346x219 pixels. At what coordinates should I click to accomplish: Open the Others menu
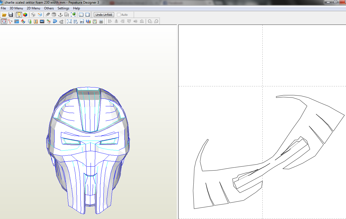pyautogui.click(x=49, y=8)
